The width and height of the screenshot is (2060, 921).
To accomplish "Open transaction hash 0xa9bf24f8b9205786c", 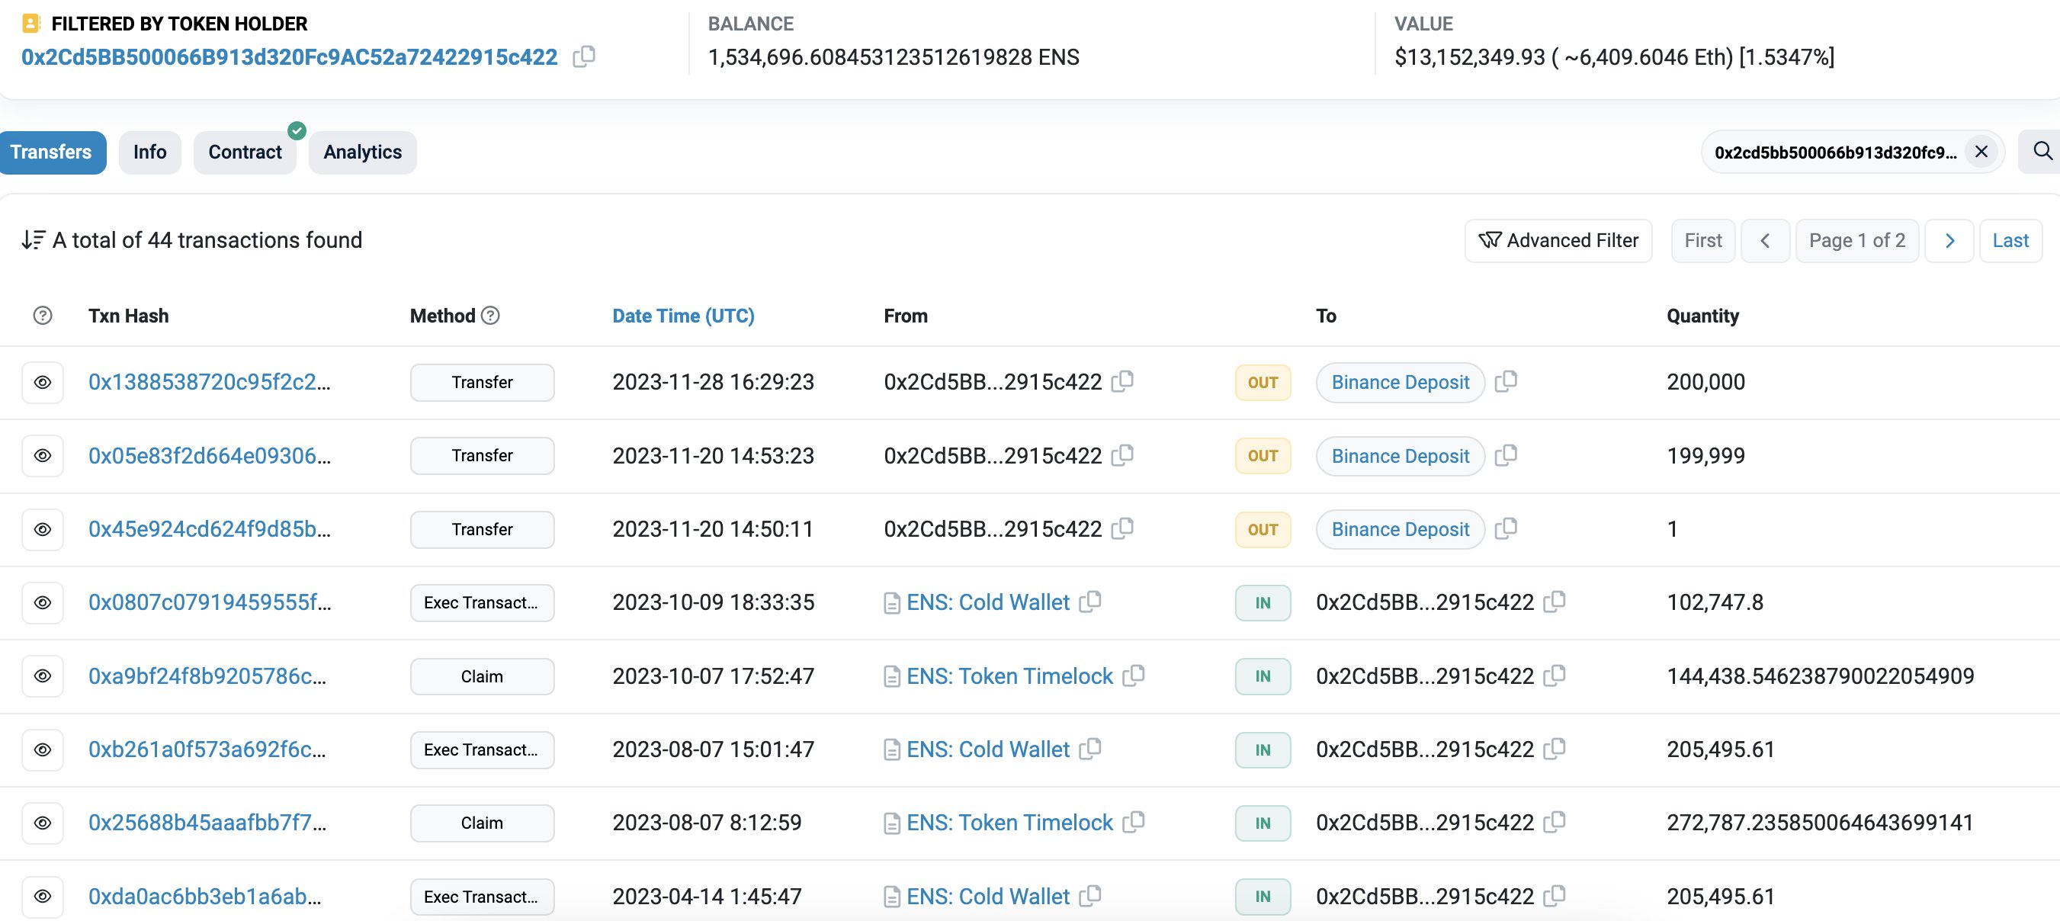I will [x=207, y=676].
